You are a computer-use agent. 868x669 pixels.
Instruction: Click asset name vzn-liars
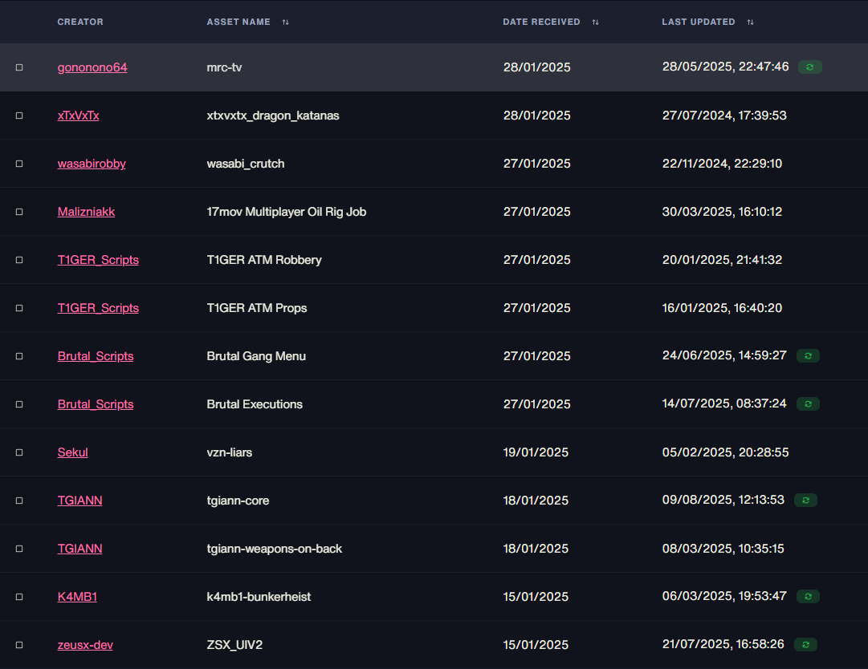tap(229, 452)
